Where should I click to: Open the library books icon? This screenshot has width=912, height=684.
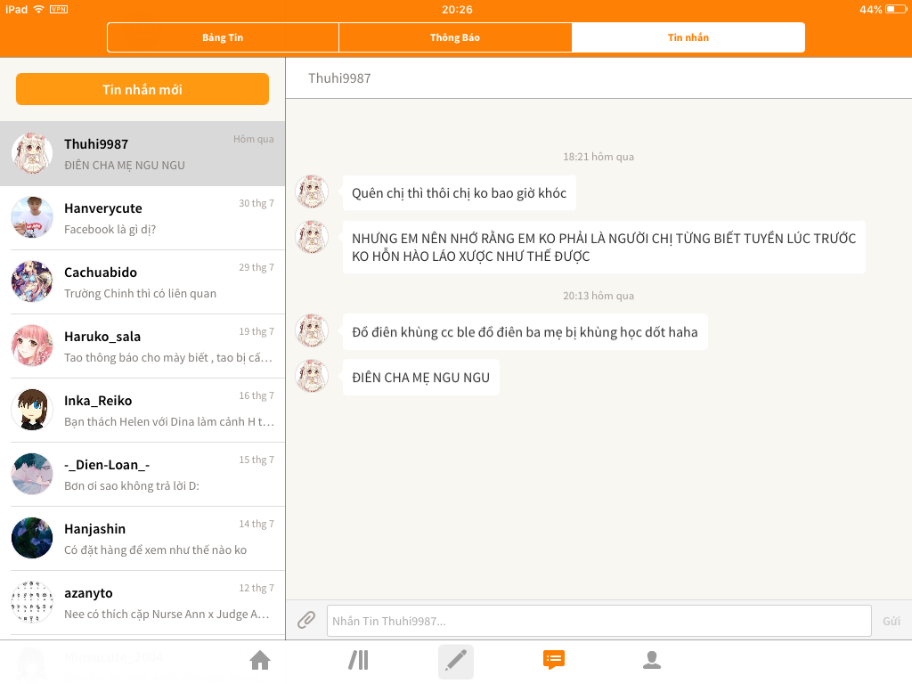tap(358, 660)
